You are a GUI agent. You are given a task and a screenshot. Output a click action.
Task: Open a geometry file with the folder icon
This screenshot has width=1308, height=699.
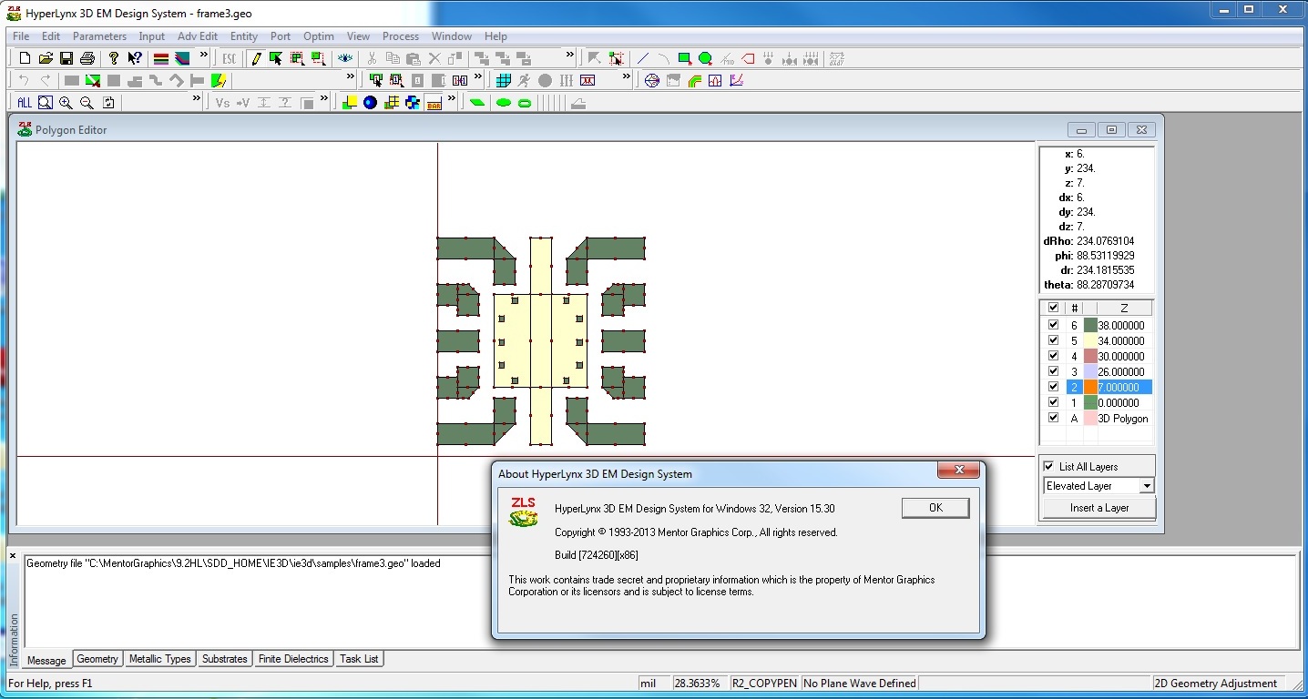[x=46, y=58]
